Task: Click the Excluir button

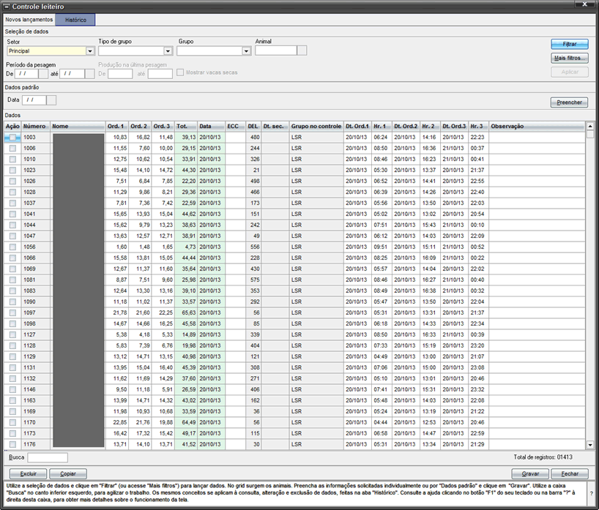Action: point(29,473)
